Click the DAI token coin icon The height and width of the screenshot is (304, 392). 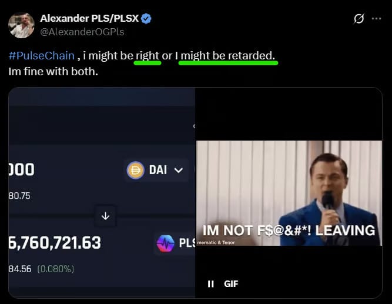pos(135,170)
